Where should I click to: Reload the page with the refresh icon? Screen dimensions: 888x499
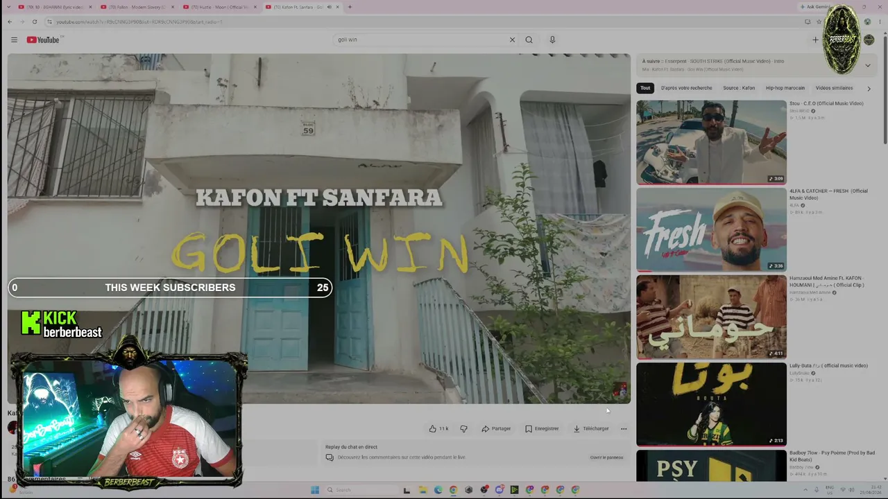[x=34, y=21]
